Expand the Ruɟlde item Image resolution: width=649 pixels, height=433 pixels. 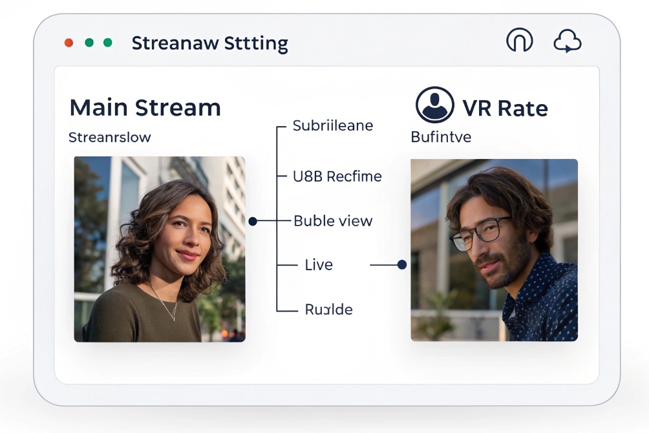[x=330, y=309]
